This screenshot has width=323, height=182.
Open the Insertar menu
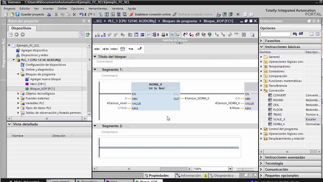[x=48, y=8]
